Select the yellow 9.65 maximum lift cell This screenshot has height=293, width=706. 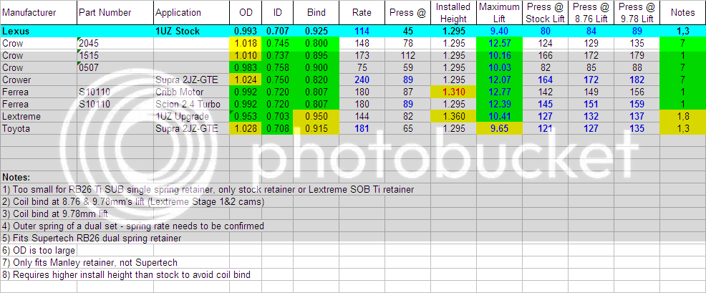point(500,128)
